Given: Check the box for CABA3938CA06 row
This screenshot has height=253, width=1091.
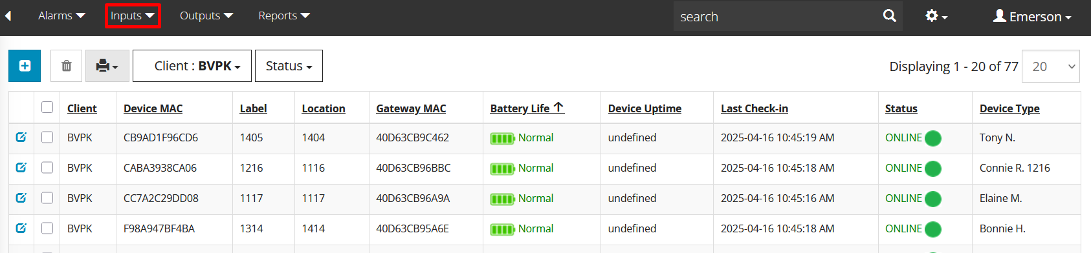Looking at the screenshot, I should (x=47, y=168).
